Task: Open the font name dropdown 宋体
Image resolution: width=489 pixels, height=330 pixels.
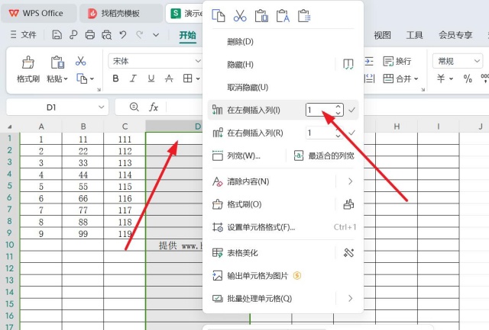Action: pos(198,61)
